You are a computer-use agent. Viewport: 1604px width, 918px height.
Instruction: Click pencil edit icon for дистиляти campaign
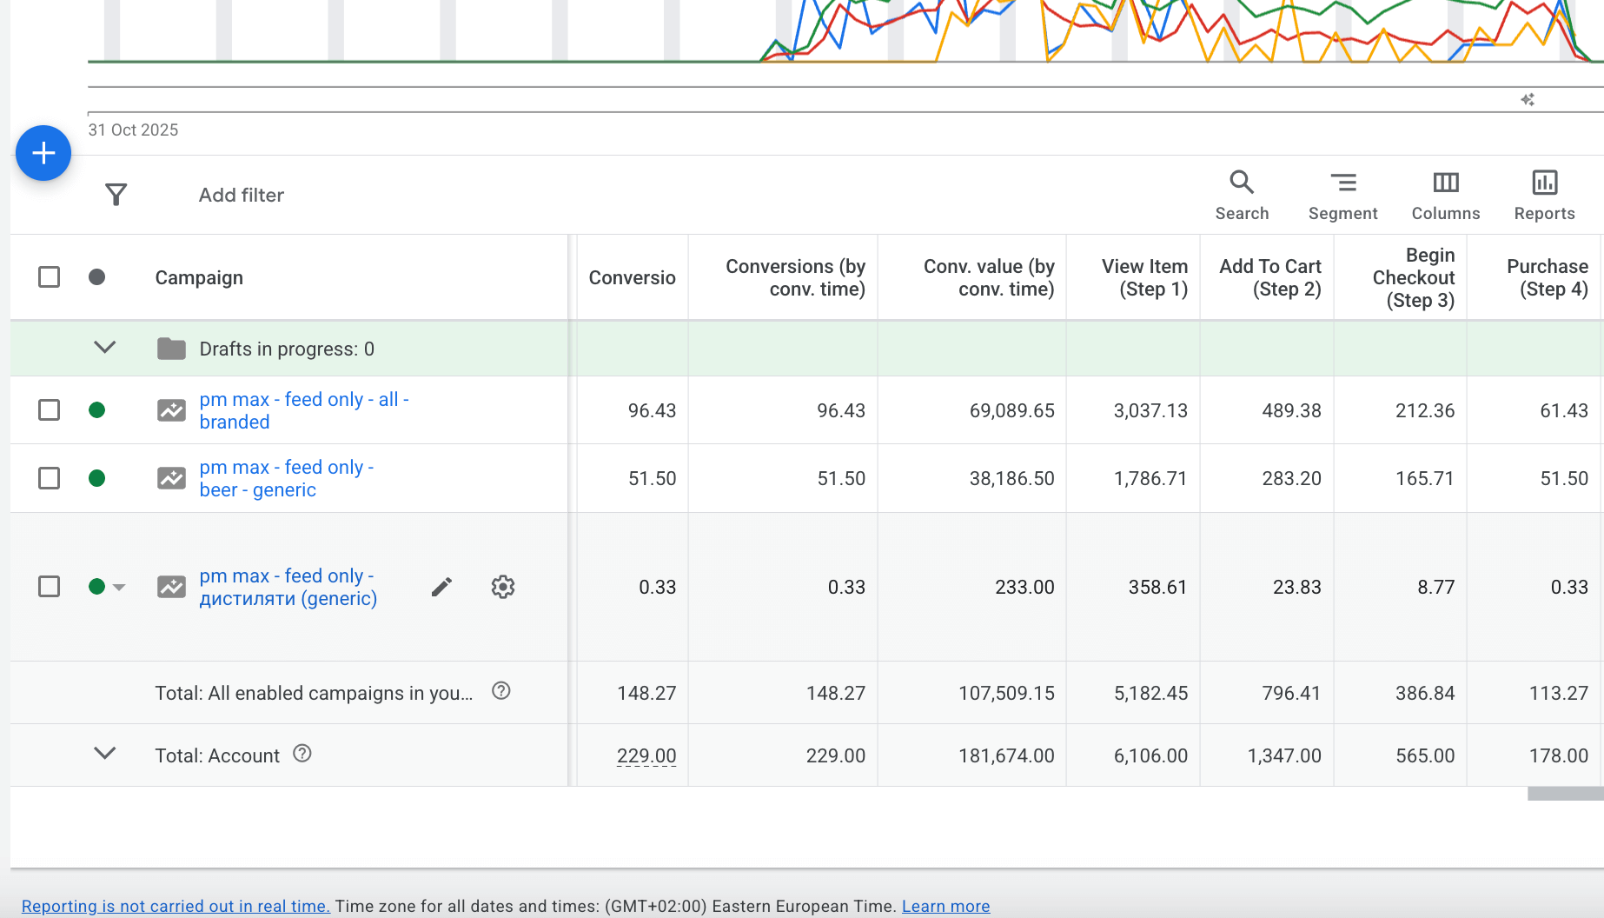click(441, 588)
